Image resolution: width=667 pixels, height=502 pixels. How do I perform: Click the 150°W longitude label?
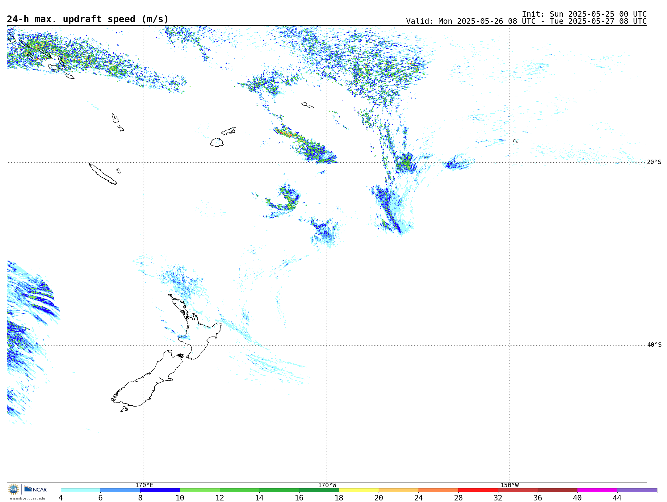coord(510,485)
